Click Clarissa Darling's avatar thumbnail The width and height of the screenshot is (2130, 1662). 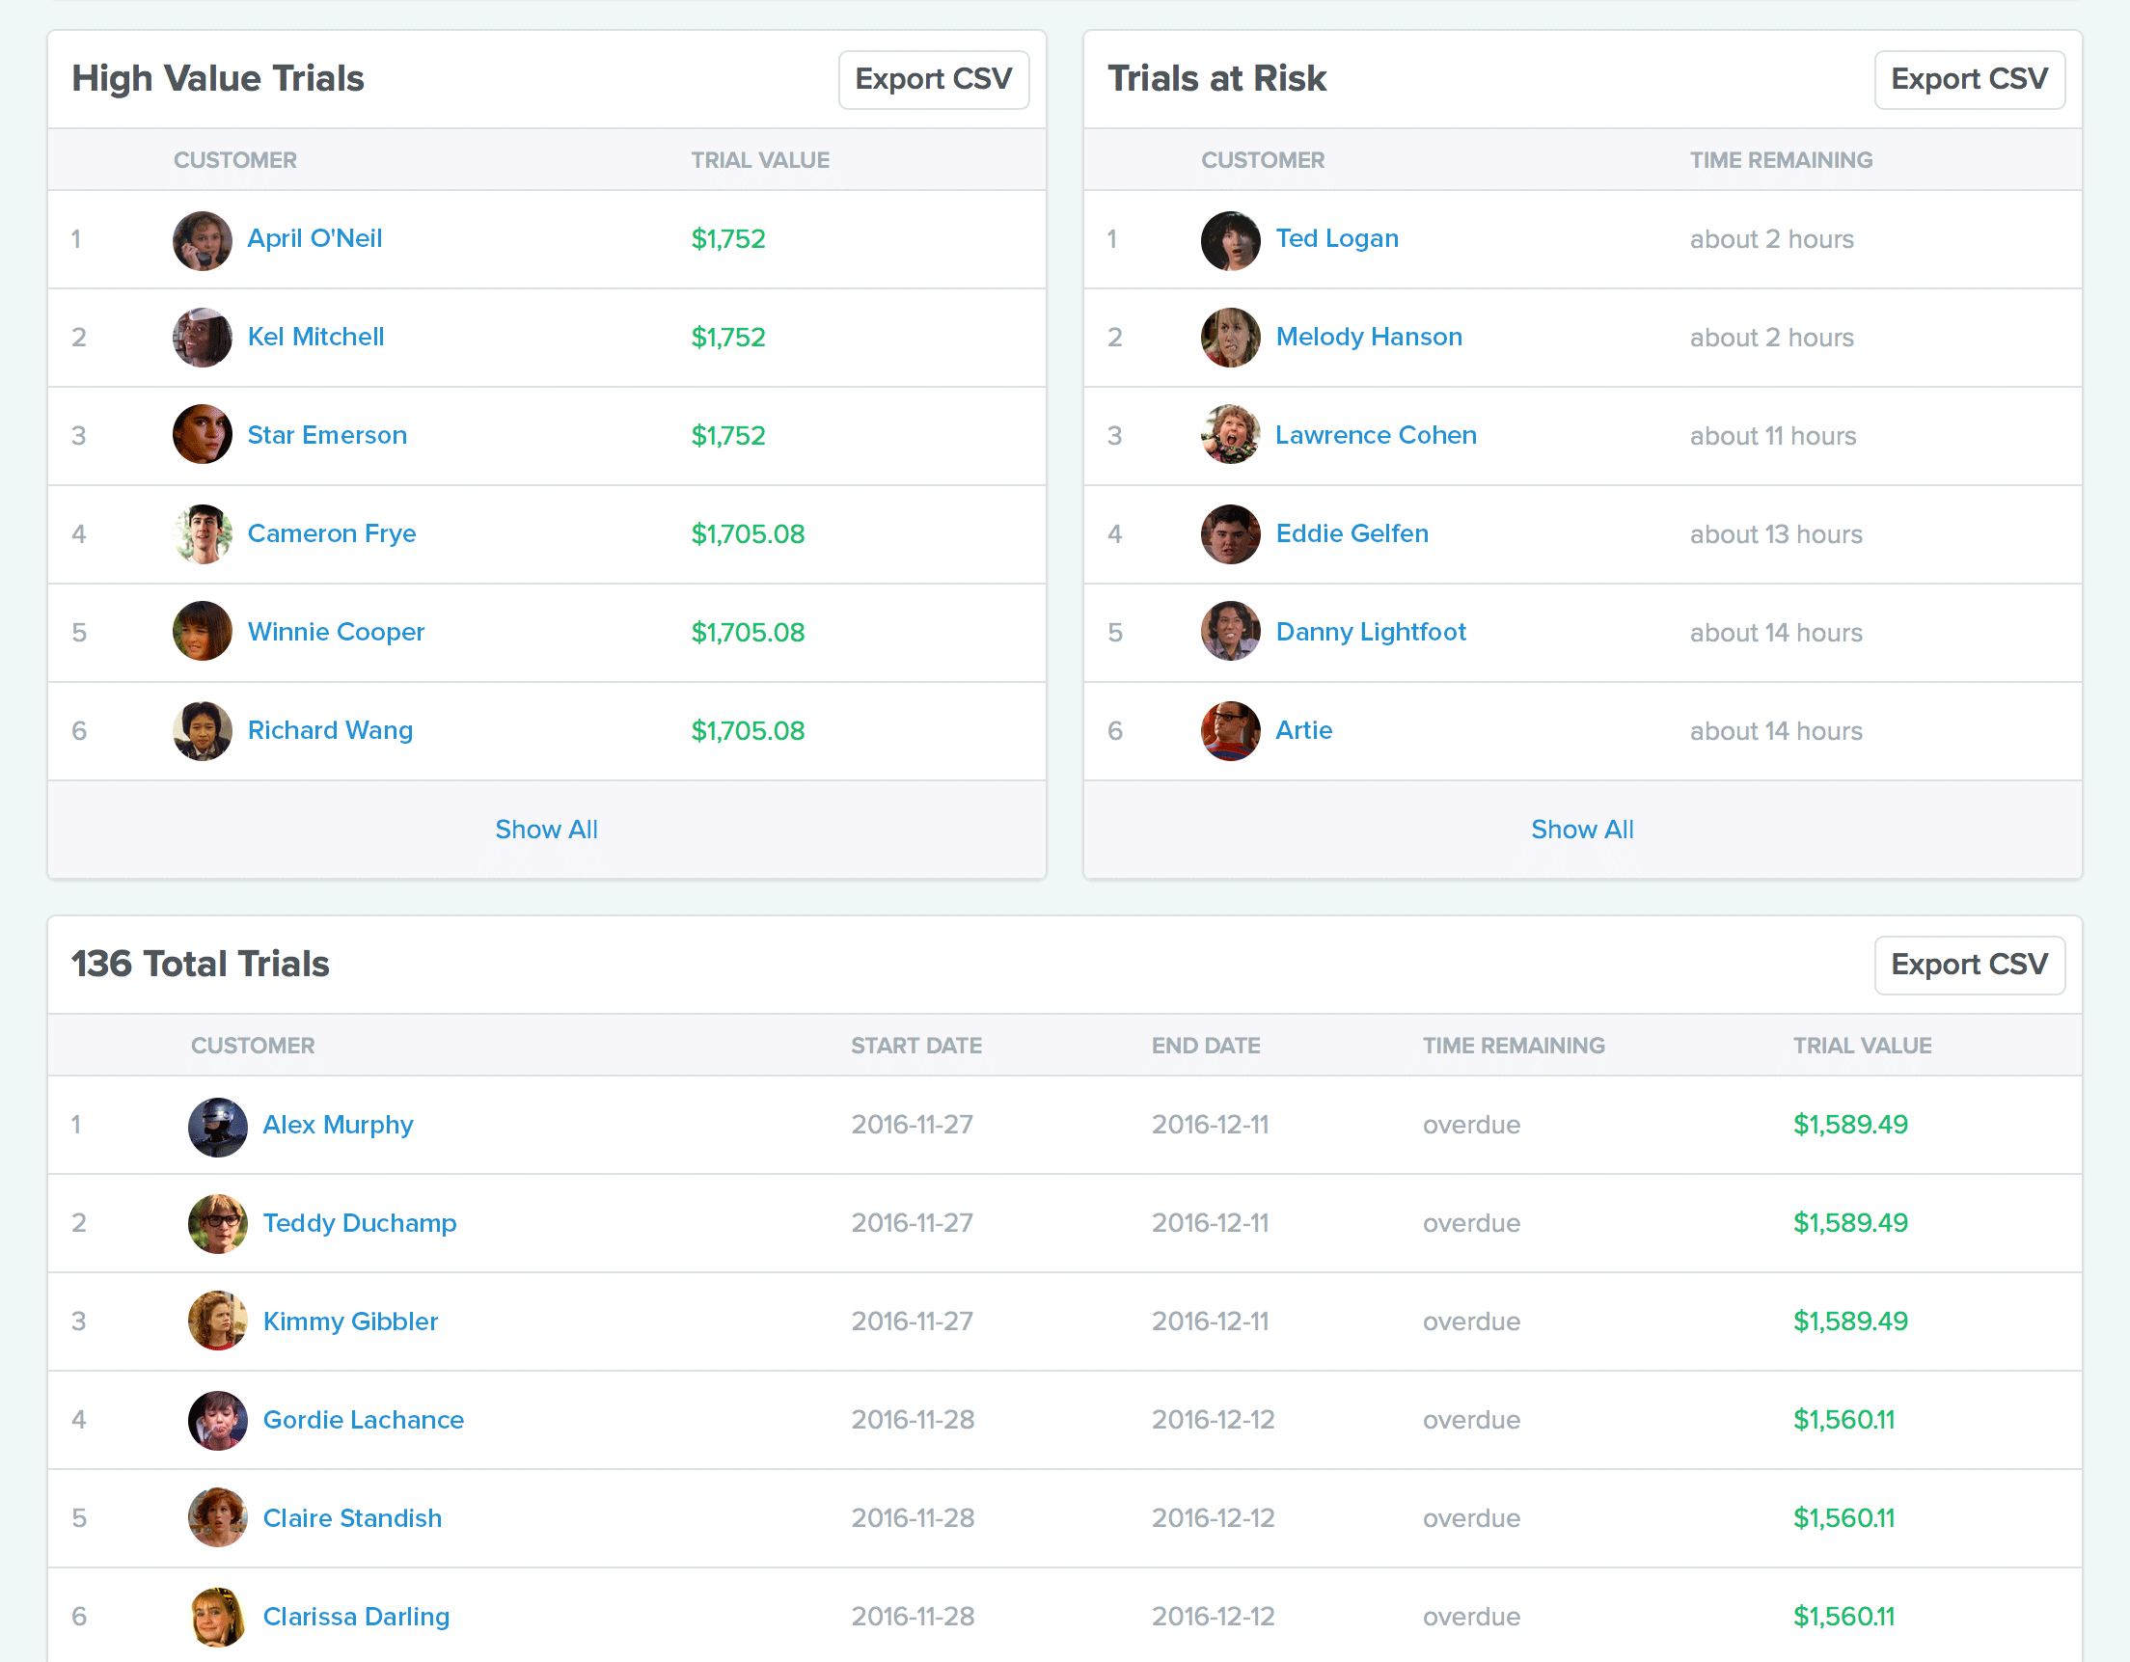point(217,1616)
